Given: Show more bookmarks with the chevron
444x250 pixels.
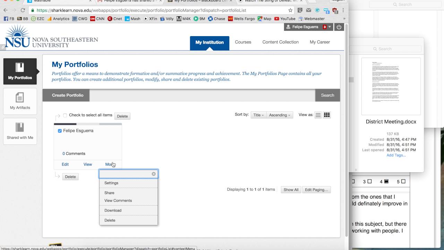Looking at the screenshot, I should tap(344, 19).
